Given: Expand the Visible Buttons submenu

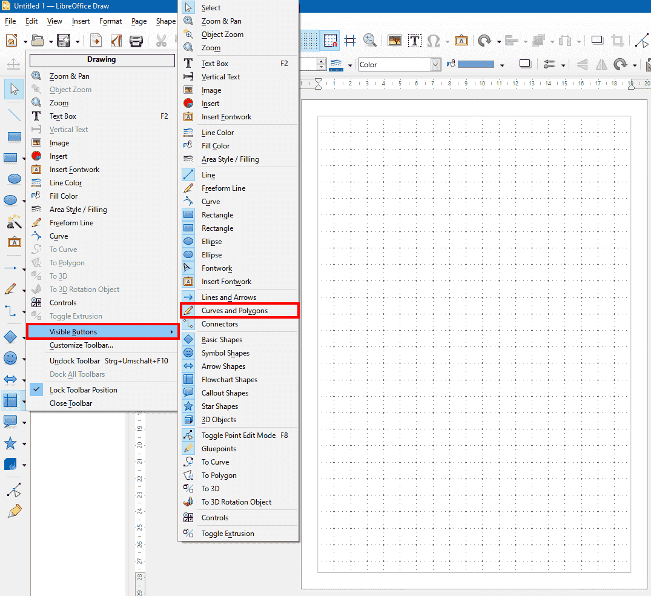Looking at the screenshot, I should click(x=102, y=332).
